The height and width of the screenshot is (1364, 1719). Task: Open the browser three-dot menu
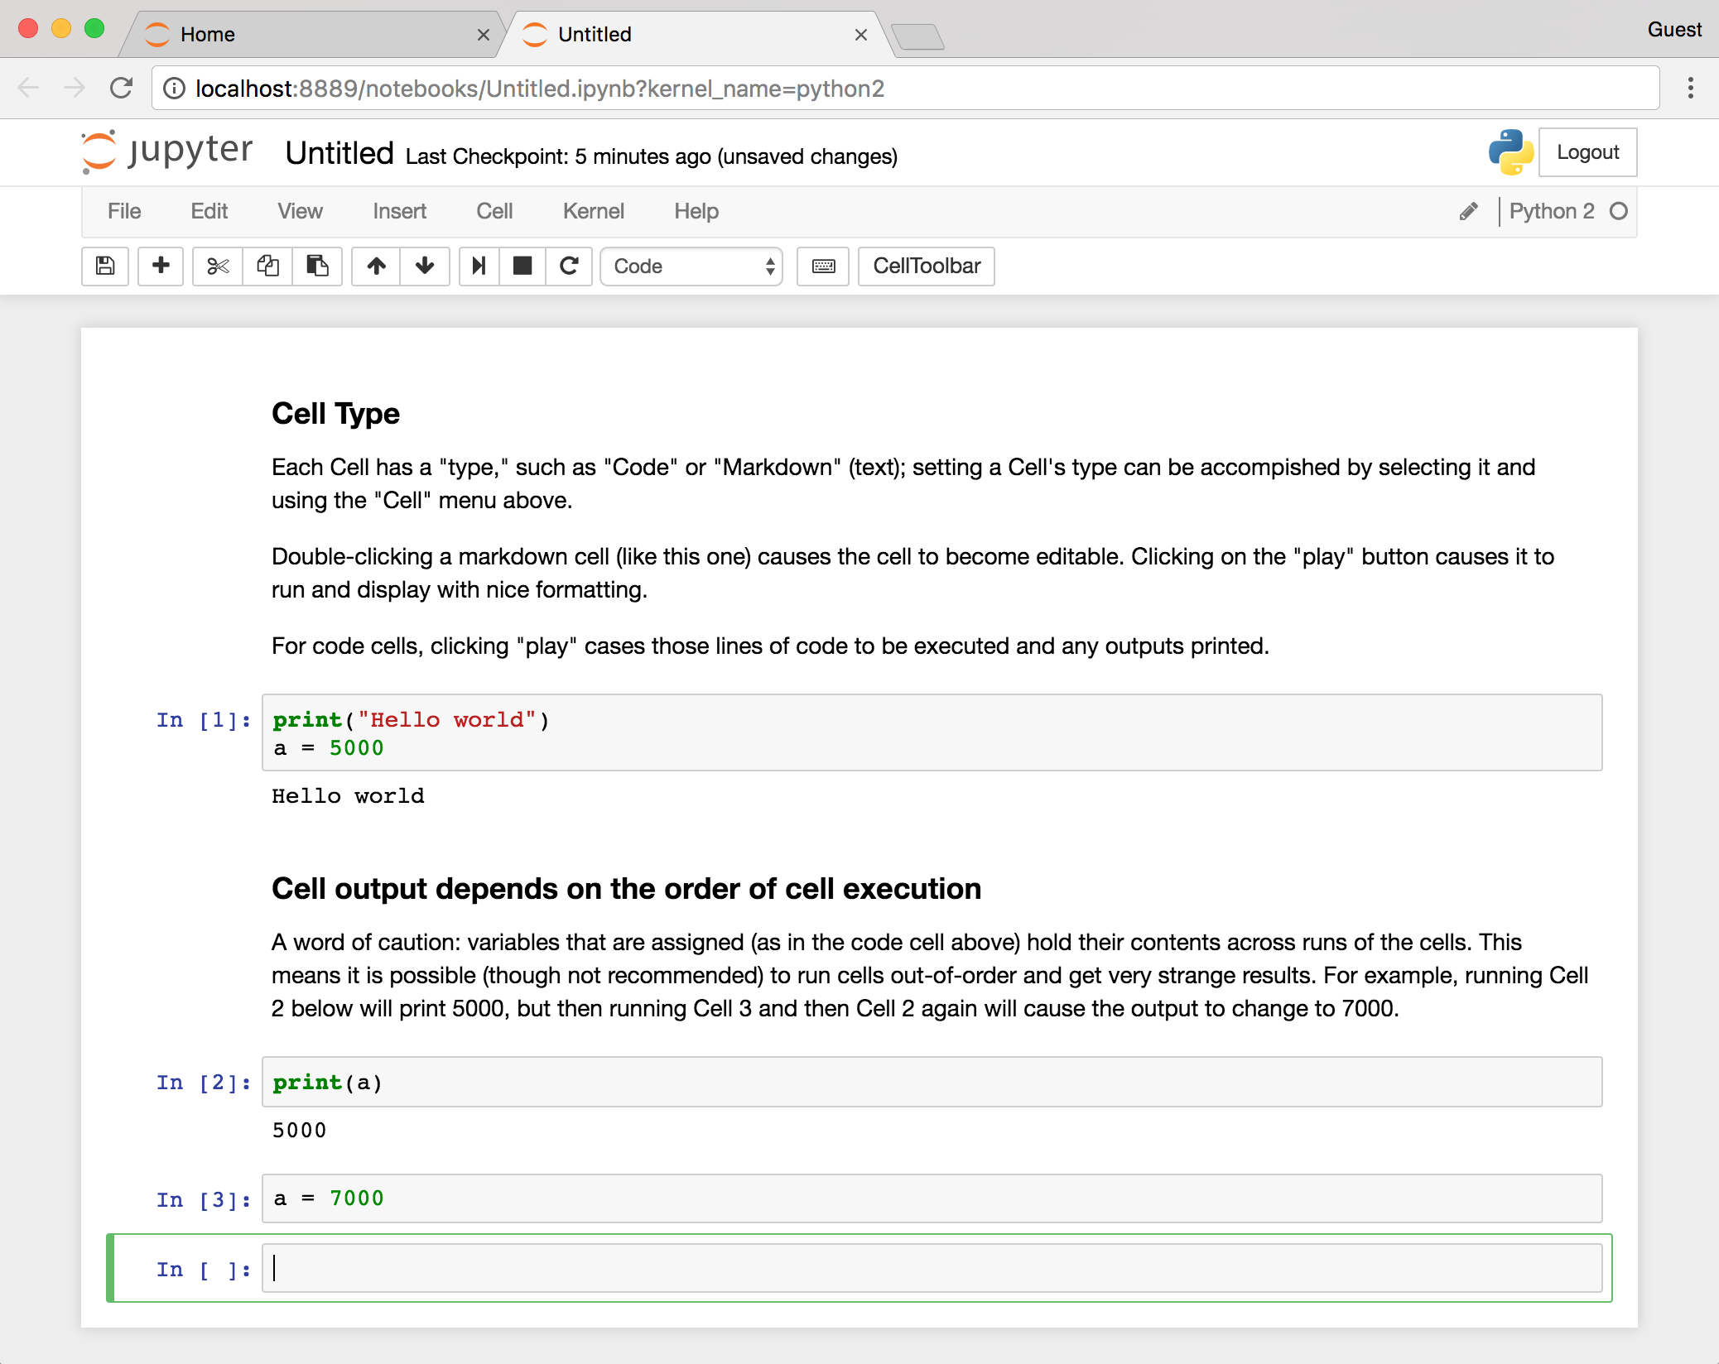1690,88
